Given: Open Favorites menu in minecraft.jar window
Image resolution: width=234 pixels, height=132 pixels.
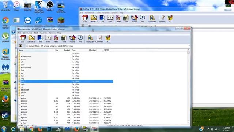Looking at the screenshot, I should click(x=44, y=33).
